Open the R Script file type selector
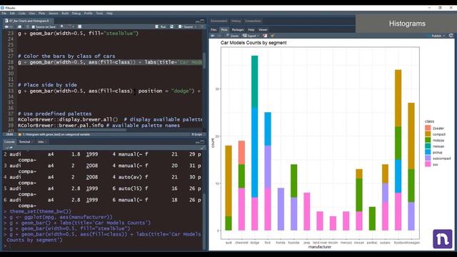This screenshot has height=257, width=457. [x=197, y=135]
